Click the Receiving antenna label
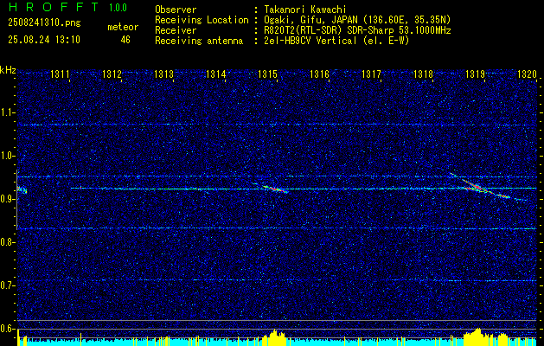 [x=199, y=41]
